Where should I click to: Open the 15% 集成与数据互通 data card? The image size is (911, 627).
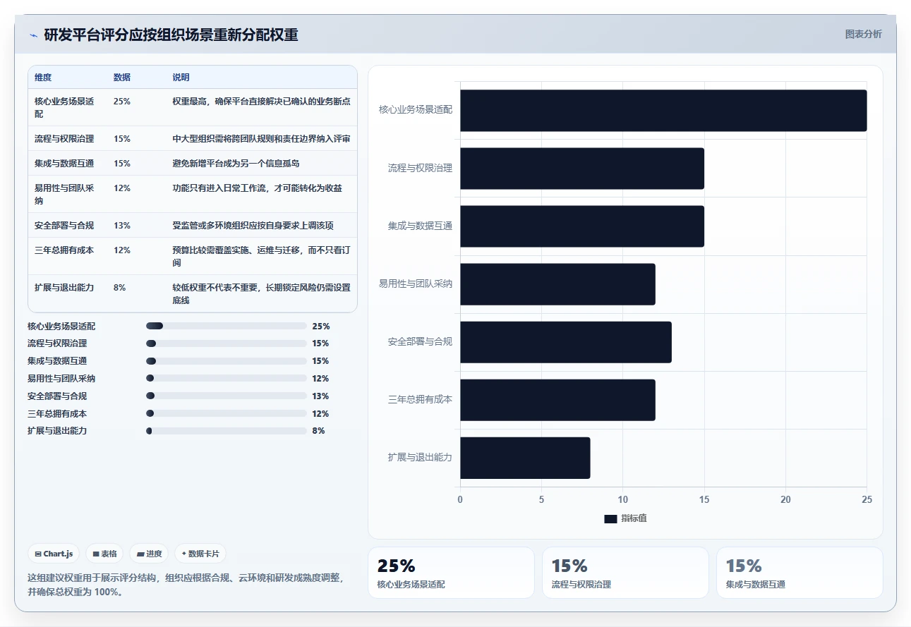point(800,573)
